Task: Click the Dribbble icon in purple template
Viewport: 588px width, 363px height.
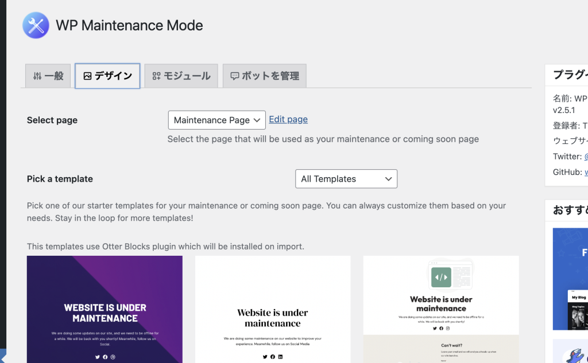Action: click(113, 357)
